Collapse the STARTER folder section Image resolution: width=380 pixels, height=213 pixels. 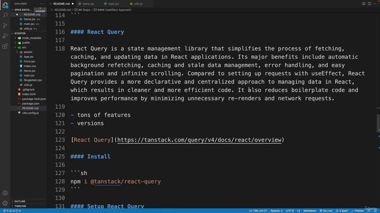(x=20, y=33)
